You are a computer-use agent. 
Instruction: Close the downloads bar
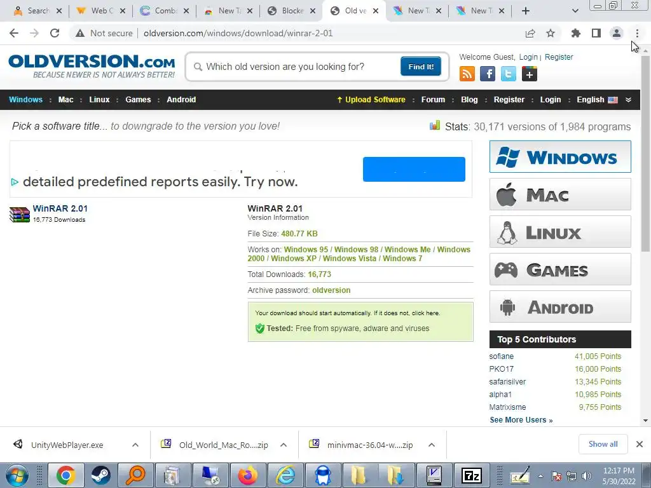click(640, 444)
